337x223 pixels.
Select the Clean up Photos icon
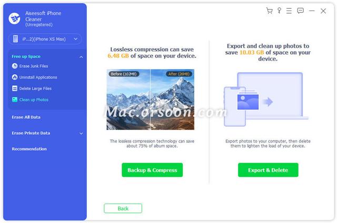pos(15,99)
